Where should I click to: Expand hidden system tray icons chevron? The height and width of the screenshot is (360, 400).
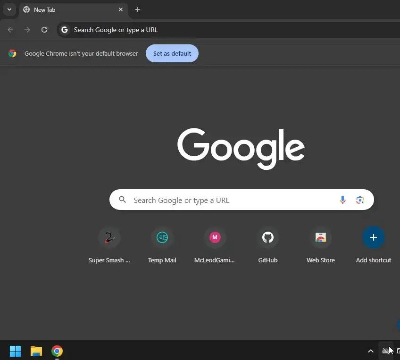click(371, 352)
